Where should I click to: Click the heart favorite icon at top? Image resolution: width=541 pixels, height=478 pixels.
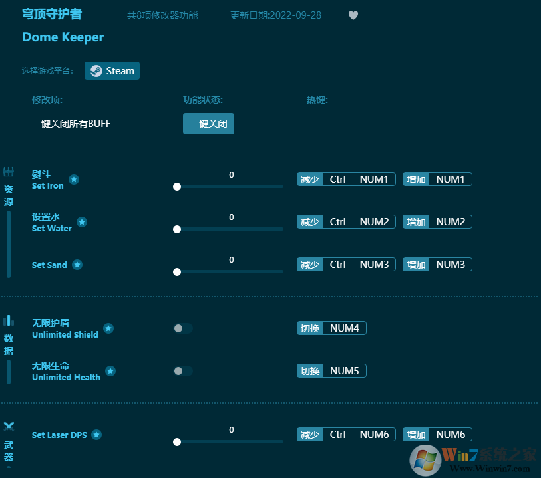tap(353, 15)
